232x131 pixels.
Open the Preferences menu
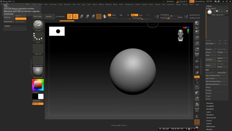[129, 4]
